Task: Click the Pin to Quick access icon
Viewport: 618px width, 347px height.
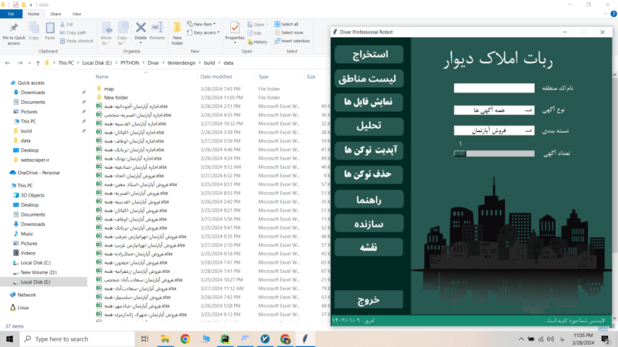Action: coord(14,29)
